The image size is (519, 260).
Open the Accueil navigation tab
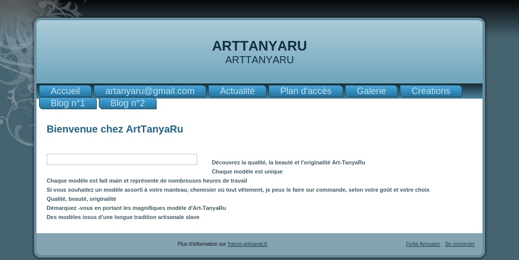tap(65, 91)
